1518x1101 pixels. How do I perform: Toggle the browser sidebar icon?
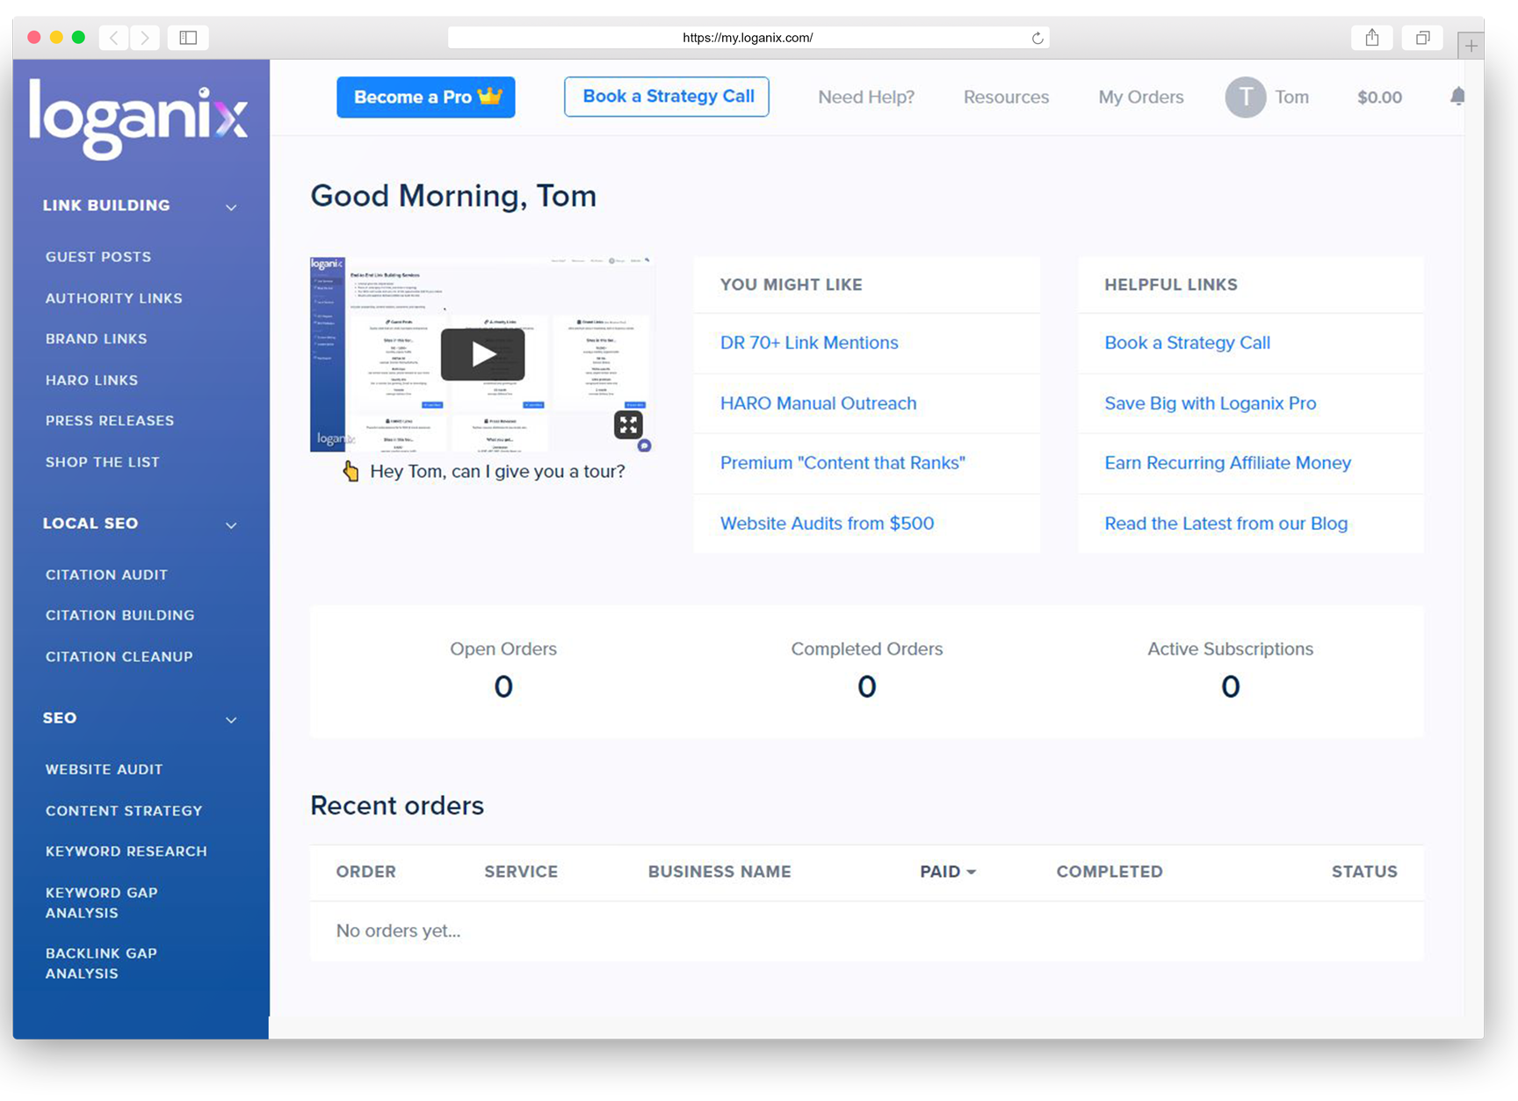(188, 38)
